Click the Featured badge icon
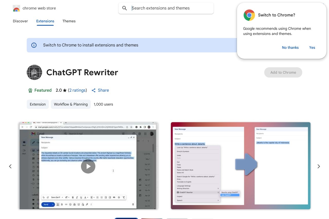 (30, 90)
